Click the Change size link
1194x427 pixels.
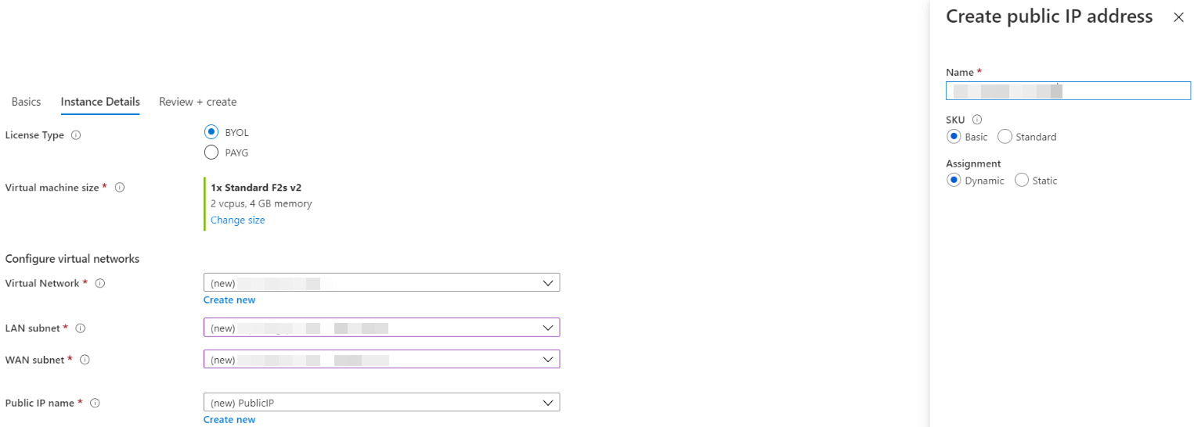tap(237, 221)
